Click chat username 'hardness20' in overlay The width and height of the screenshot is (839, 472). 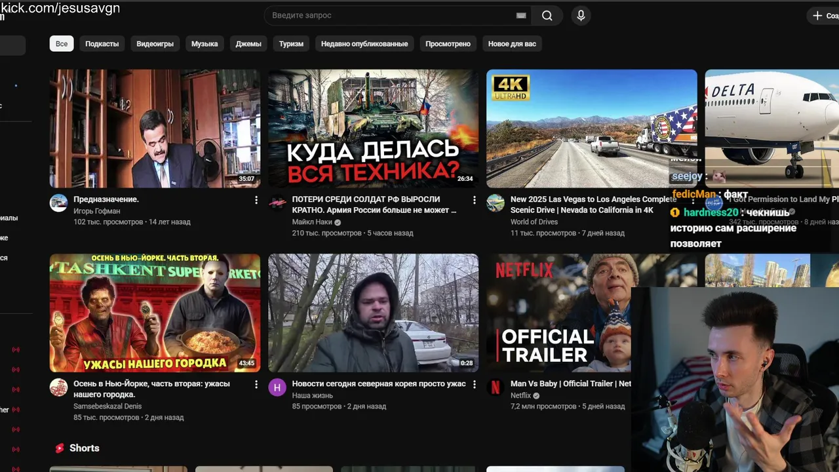pos(711,212)
